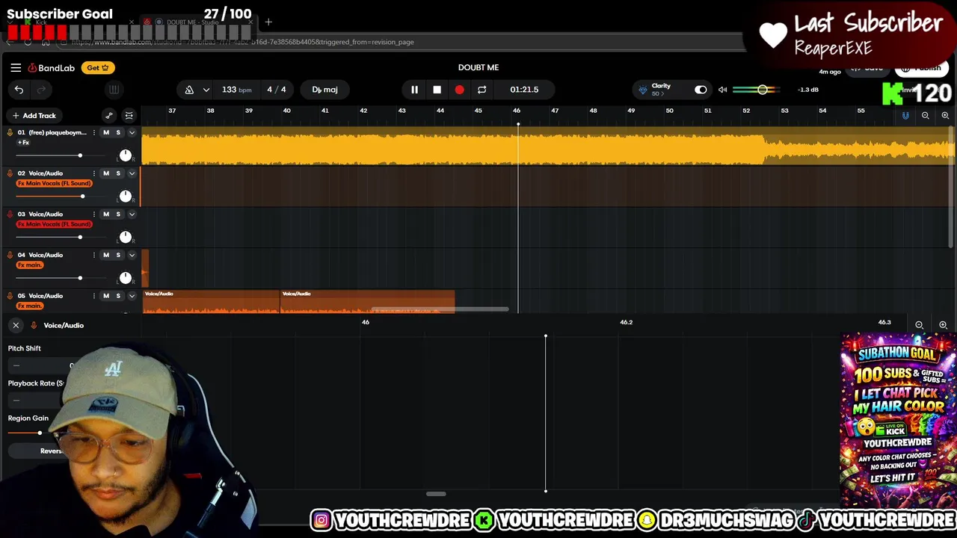Toggle snap to grid magnet icon
Image resolution: width=957 pixels, height=538 pixels.
click(905, 116)
